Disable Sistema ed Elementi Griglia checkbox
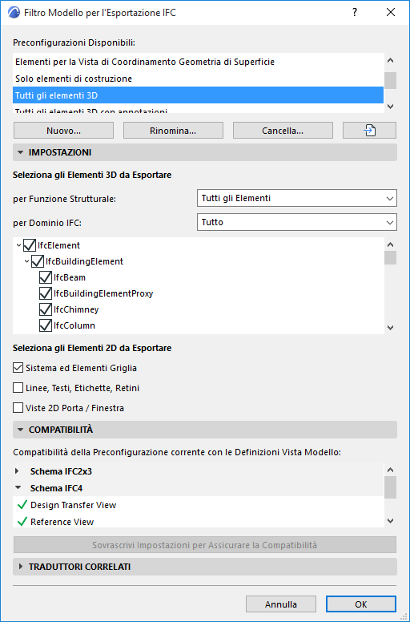This screenshot has height=622, width=410. (18, 368)
